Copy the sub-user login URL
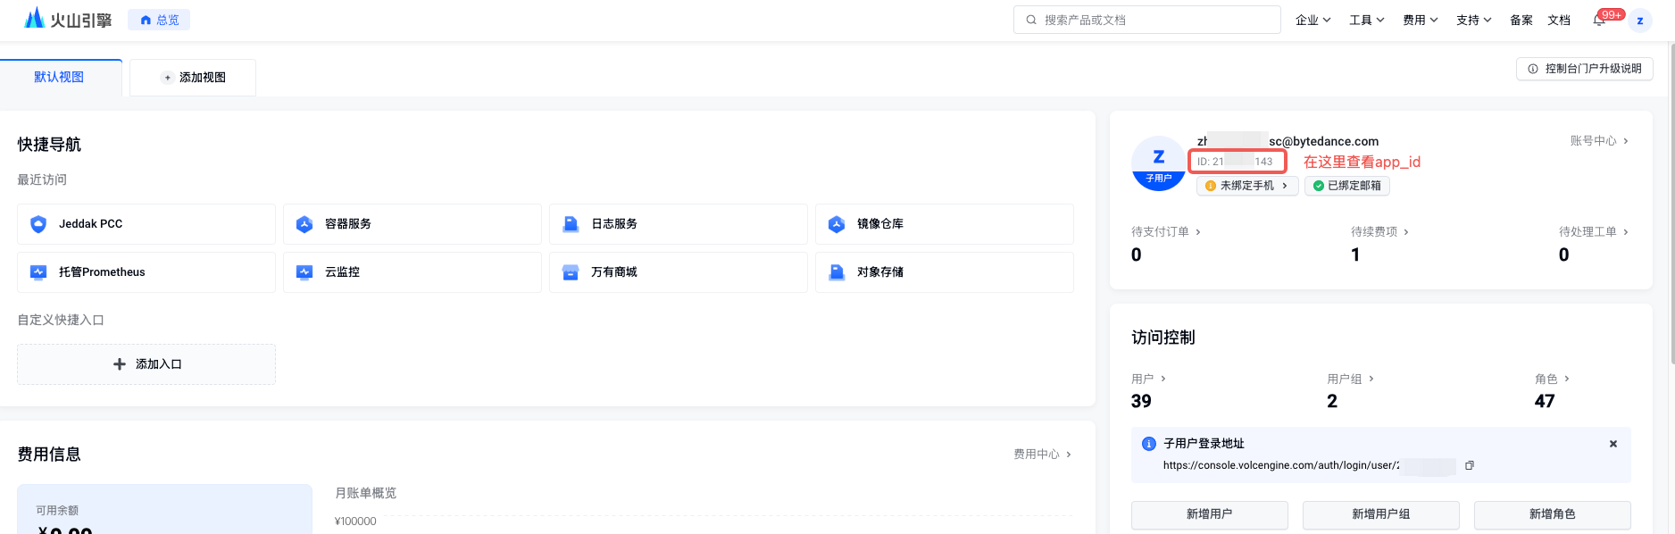This screenshot has height=534, width=1675. (1469, 465)
